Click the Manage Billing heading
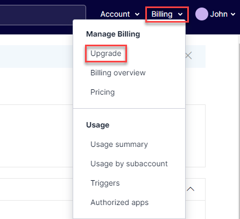240x219 pixels. click(113, 34)
